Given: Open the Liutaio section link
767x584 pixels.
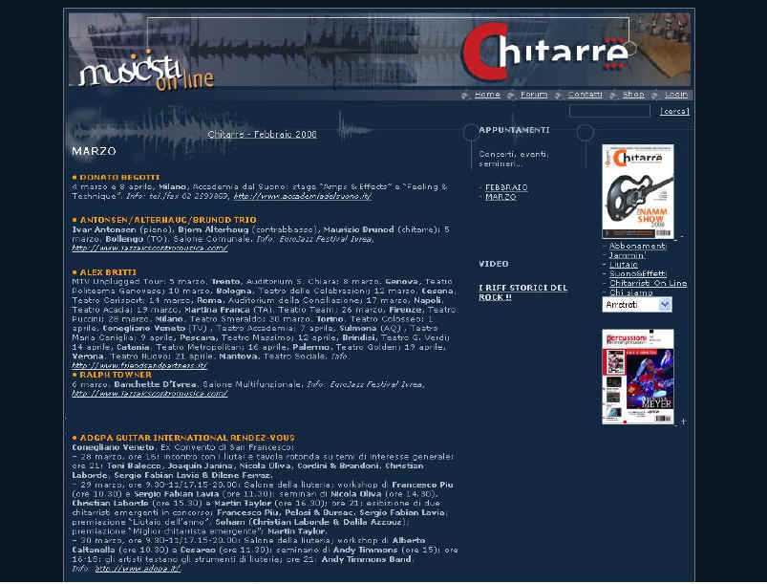Looking at the screenshot, I should 624,265.
